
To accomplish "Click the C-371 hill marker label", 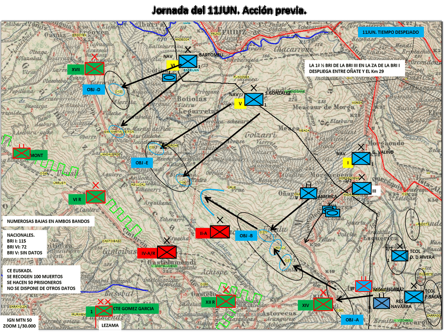I will tap(288, 260).
